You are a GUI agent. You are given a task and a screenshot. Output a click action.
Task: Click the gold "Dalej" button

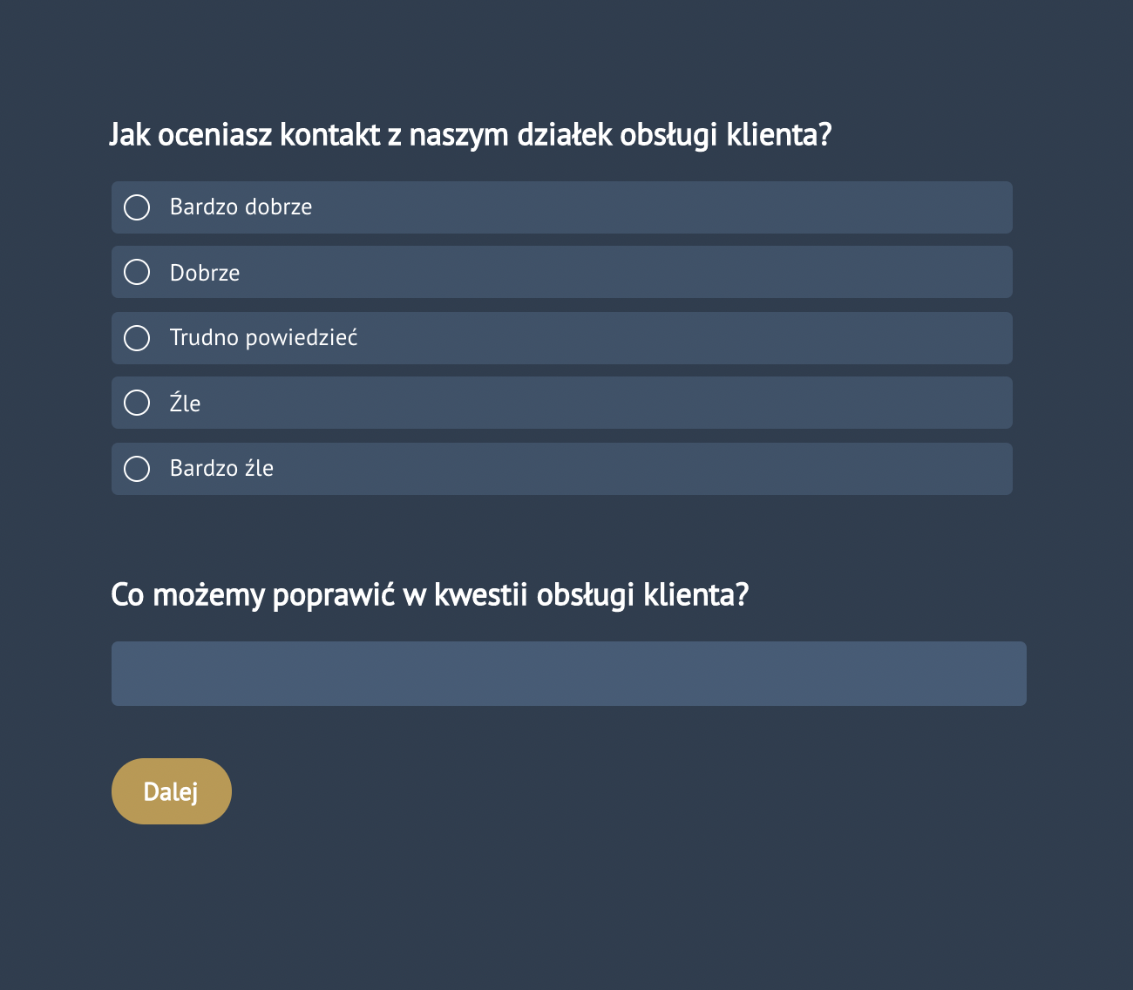point(172,791)
